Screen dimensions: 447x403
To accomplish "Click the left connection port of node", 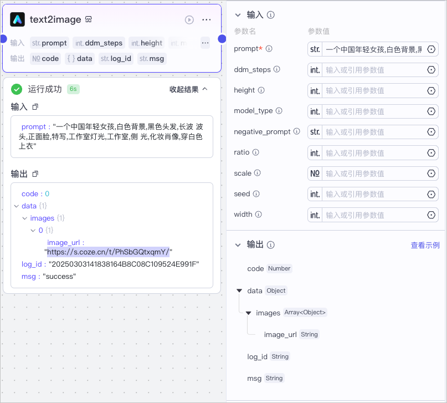I will [3, 38].
